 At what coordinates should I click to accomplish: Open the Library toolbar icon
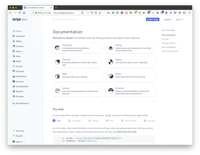pos(108,13)
